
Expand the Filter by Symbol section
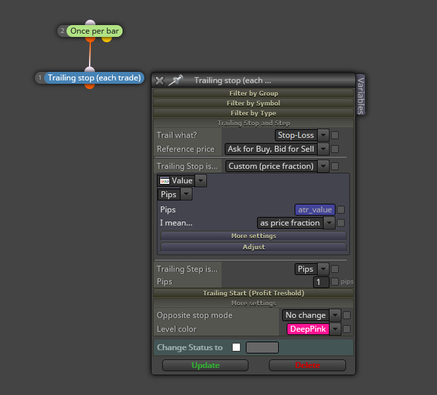(x=253, y=103)
